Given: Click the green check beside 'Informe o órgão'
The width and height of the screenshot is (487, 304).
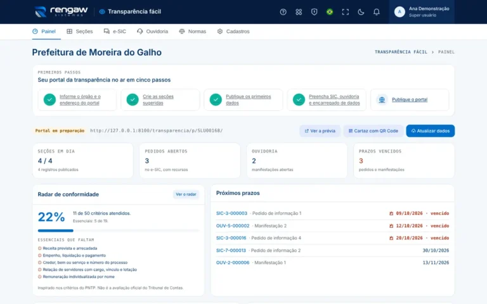Looking at the screenshot, I should pos(49,99).
